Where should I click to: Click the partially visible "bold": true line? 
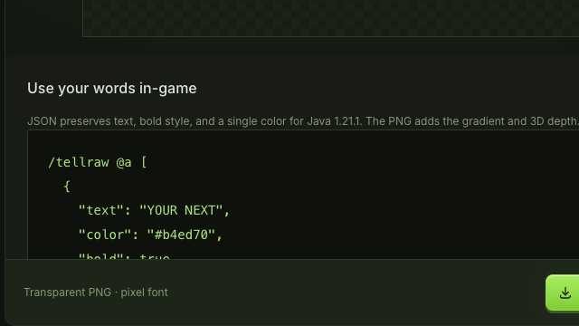point(124,255)
